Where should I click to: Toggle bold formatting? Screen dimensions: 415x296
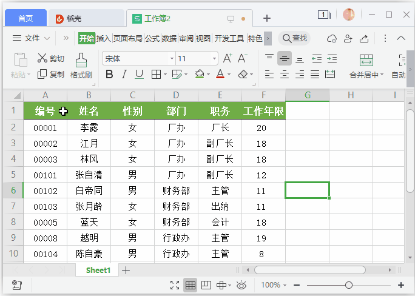pyautogui.click(x=109, y=75)
